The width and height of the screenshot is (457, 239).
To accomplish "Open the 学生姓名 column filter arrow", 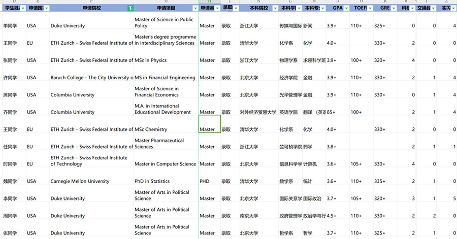I will pos(22,9).
